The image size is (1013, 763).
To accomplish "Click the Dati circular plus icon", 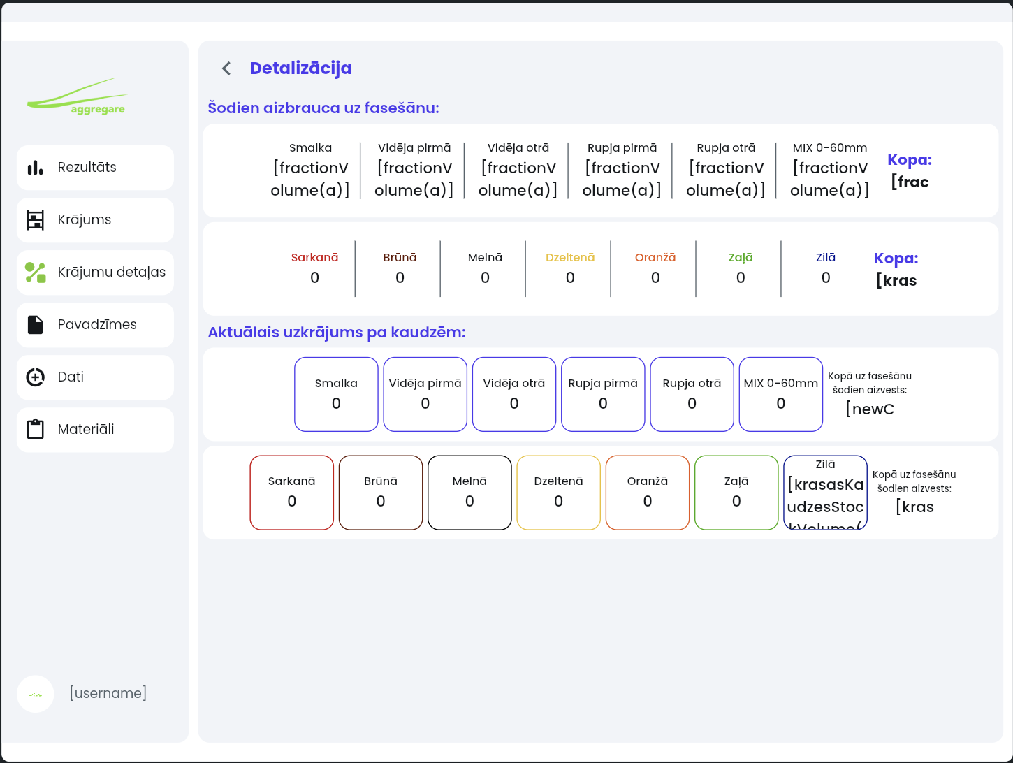I will [36, 377].
